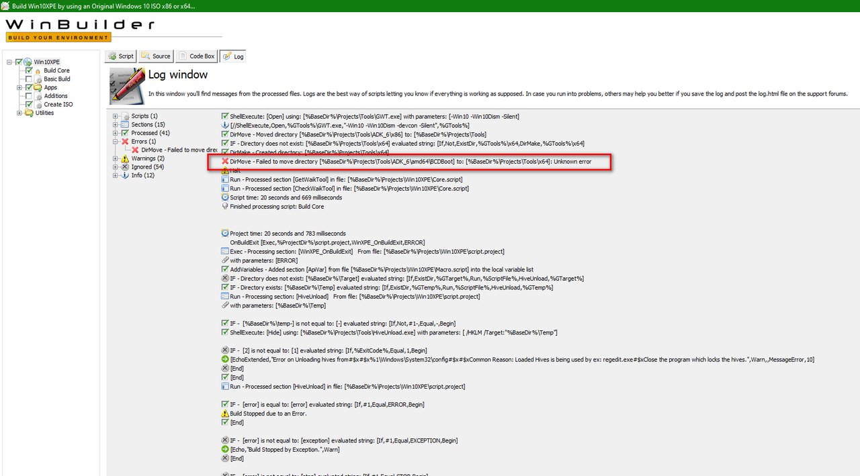Click the log line 'Exec - Processing section: [WinXPE_OnBuildExit]'
Viewport: 860px width, 476px height.
[x=367, y=251]
